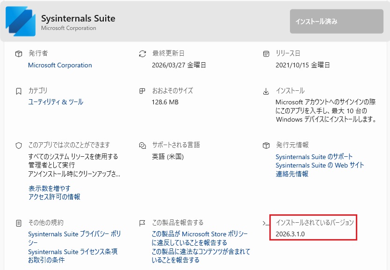Click the terminal icon by インストールされているバージョン
This screenshot has height=270, width=390.
pos(266,223)
